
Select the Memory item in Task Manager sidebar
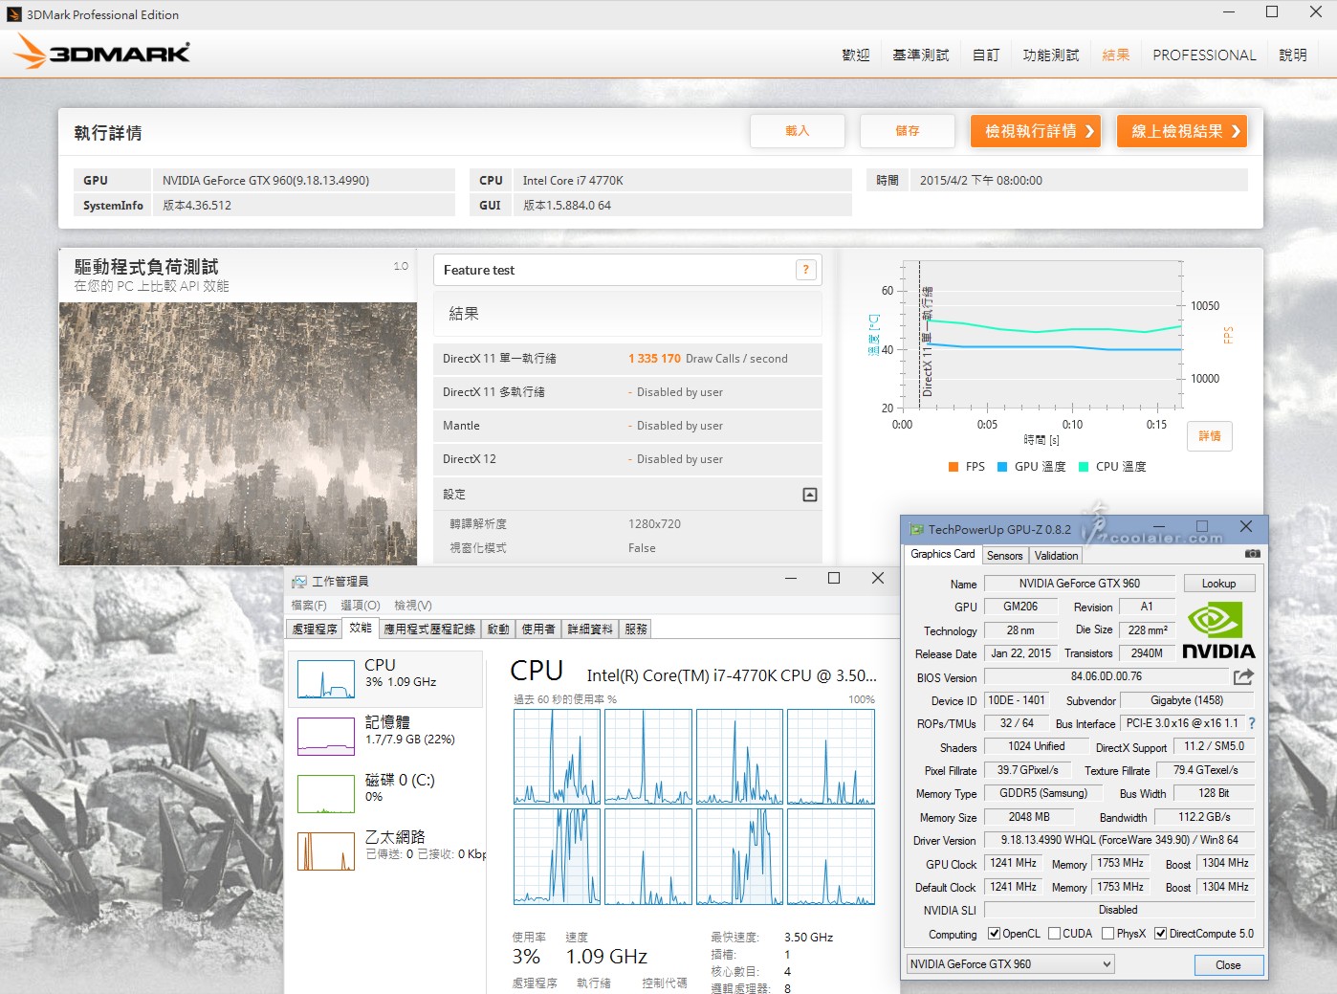click(387, 736)
